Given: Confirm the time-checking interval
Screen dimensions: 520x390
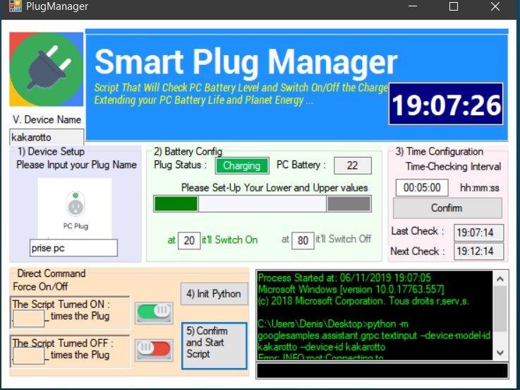Looking at the screenshot, I should coord(447,208).
